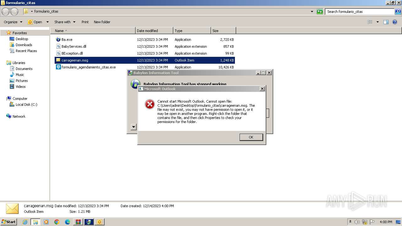Launch Internet Explorer from taskbar
The width and height of the screenshot is (402, 226).
(x=25, y=222)
